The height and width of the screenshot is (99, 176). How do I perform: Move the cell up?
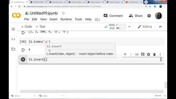click(x=125, y=54)
